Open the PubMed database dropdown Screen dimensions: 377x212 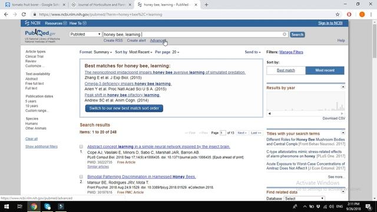(x=85, y=34)
